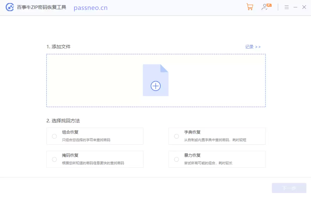
Task: Click the minimize icon
Action: [x=295, y=7]
